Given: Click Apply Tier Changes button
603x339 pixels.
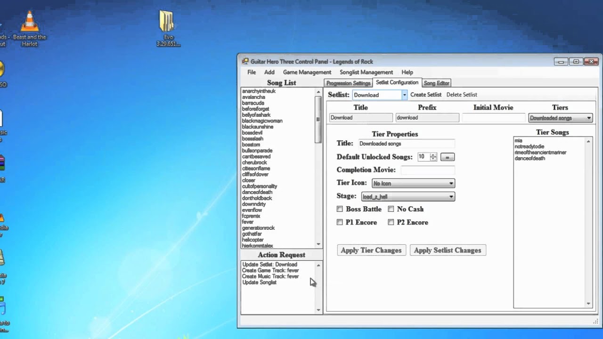Looking at the screenshot, I should coord(371,250).
